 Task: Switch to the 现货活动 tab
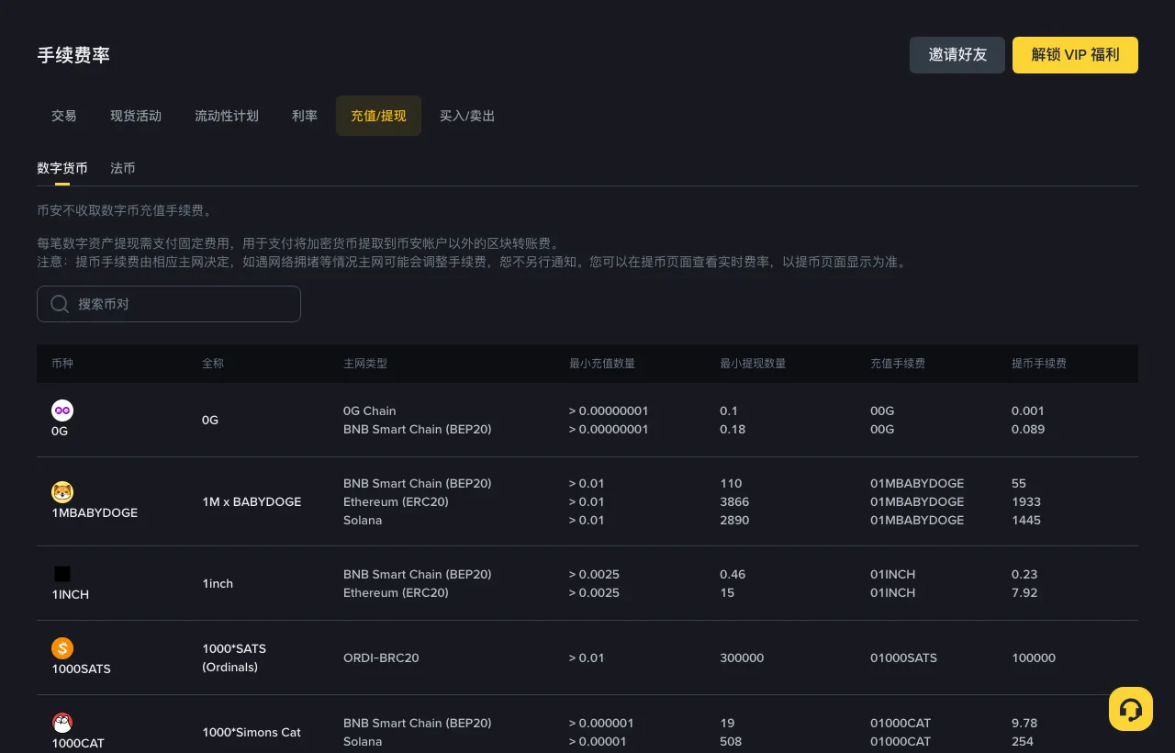point(136,116)
